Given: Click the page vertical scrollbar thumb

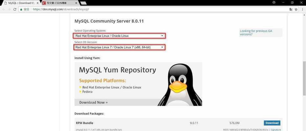Looking at the screenshot, I should (304, 78).
